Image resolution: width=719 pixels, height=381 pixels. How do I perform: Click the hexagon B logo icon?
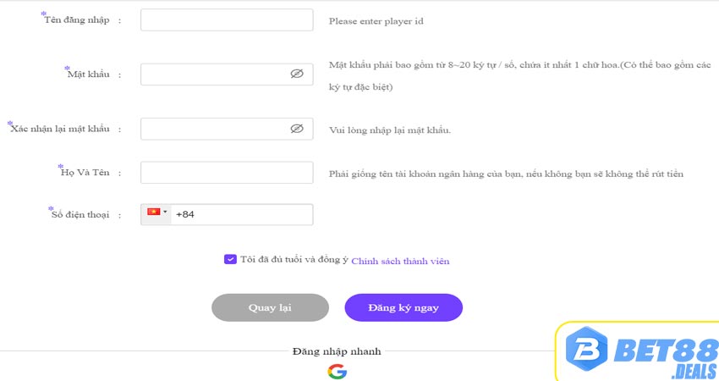click(x=586, y=349)
